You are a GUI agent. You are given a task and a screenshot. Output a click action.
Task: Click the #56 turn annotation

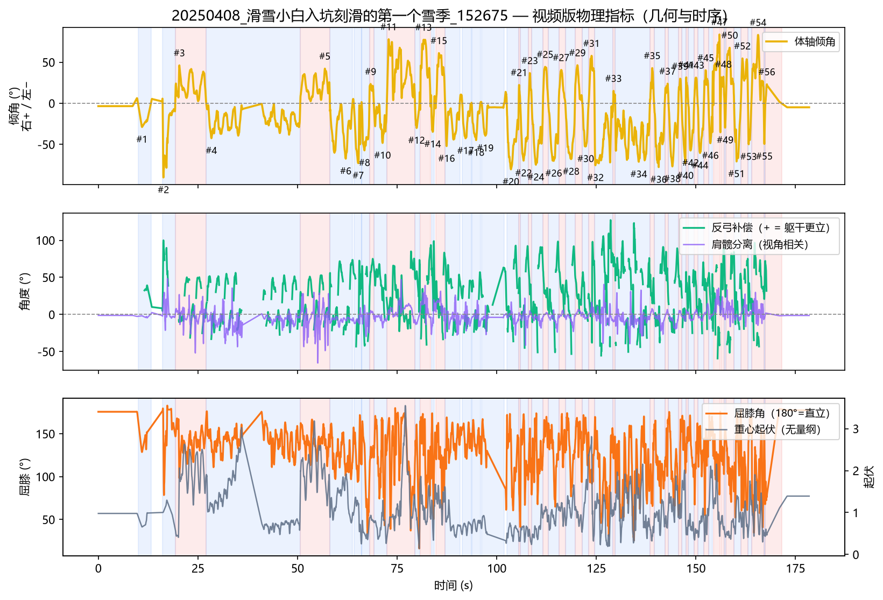(767, 72)
